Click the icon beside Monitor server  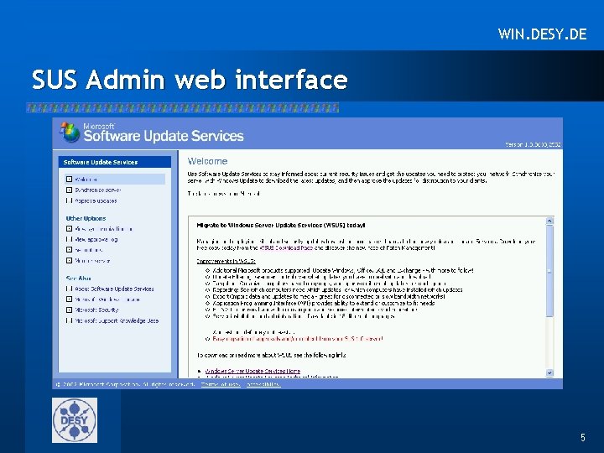pyautogui.click(x=69, y=261)
